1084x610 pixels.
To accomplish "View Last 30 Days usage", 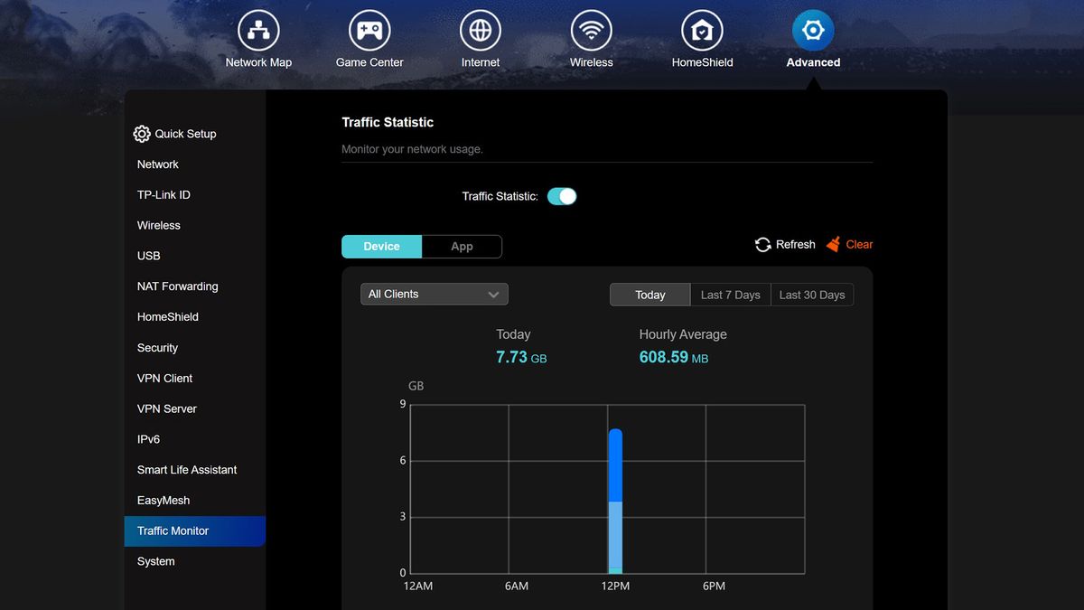I will (x=810, y=294).
